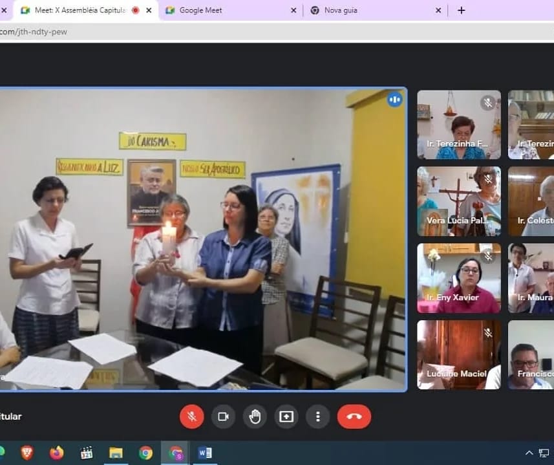This screenshot has height=465, width=554.
Task: Select Luciane Maciel's video tile
Action: [458, 354]
